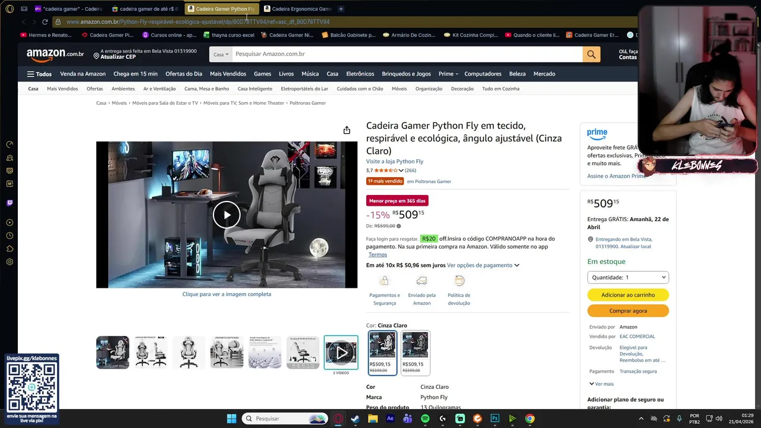Expand the Ver mais seller details
The image size is (761, 428).
point(602,384)
